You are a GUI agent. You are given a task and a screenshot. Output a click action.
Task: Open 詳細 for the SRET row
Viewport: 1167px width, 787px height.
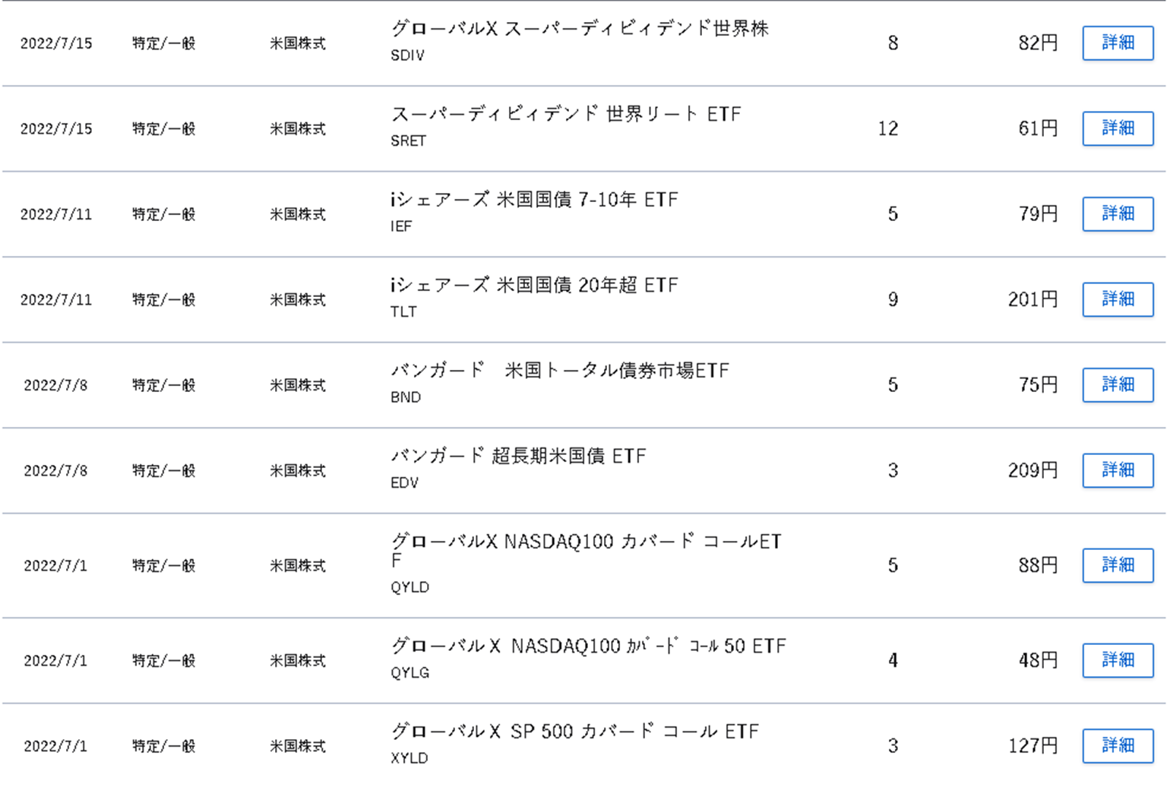(1117, 128)
